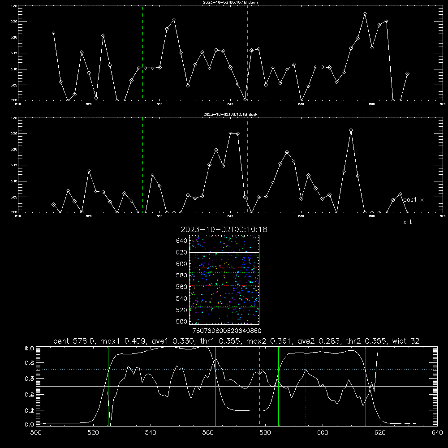Screen dimensions: 448x448
Task: Click the '500' label on bottom plot x-axis
Action: (x=36, y=433)
